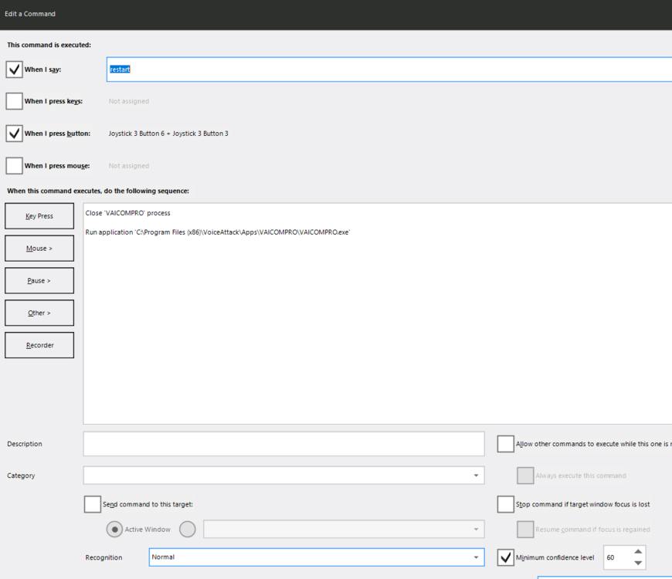Click 'Not assigned' next to When I press keys

(129, 101)
